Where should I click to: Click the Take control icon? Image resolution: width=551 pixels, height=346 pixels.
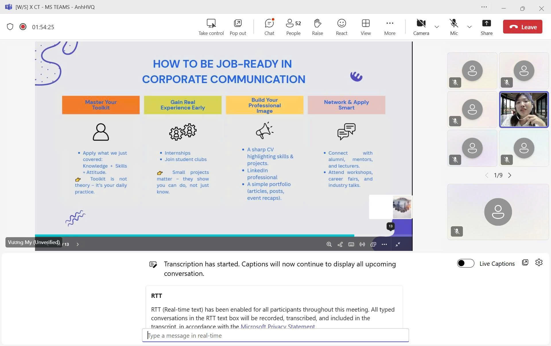tap(211, 27)
